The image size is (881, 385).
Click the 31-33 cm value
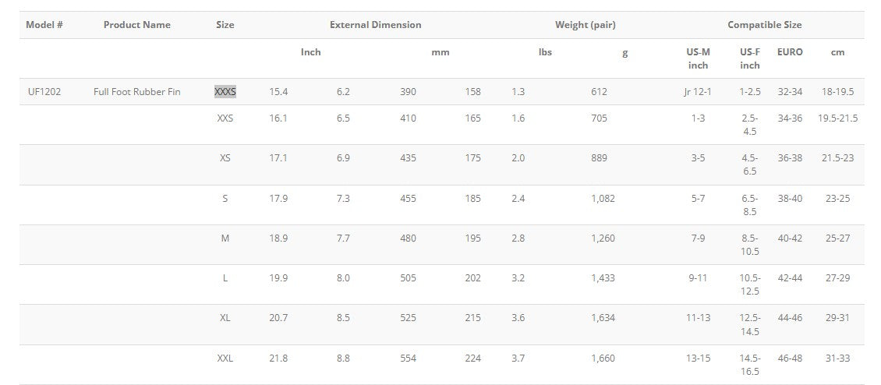837,359
